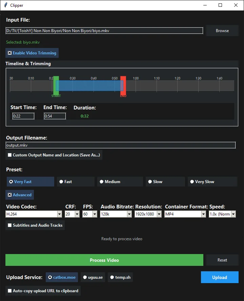
Task: Click 'Ready to process video' status text
Action: tap(122, 239)
